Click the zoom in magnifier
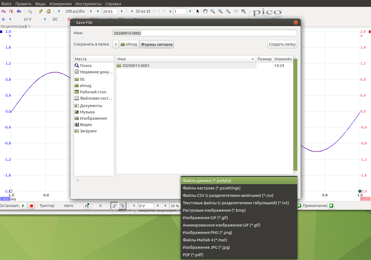Image resolution: width=371 pixels, height=260 pixels. [x=221, y=11]
